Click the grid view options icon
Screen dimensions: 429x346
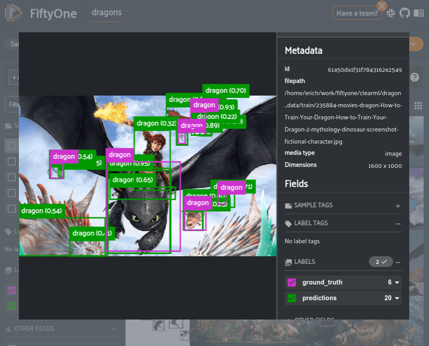pos(418,105)
